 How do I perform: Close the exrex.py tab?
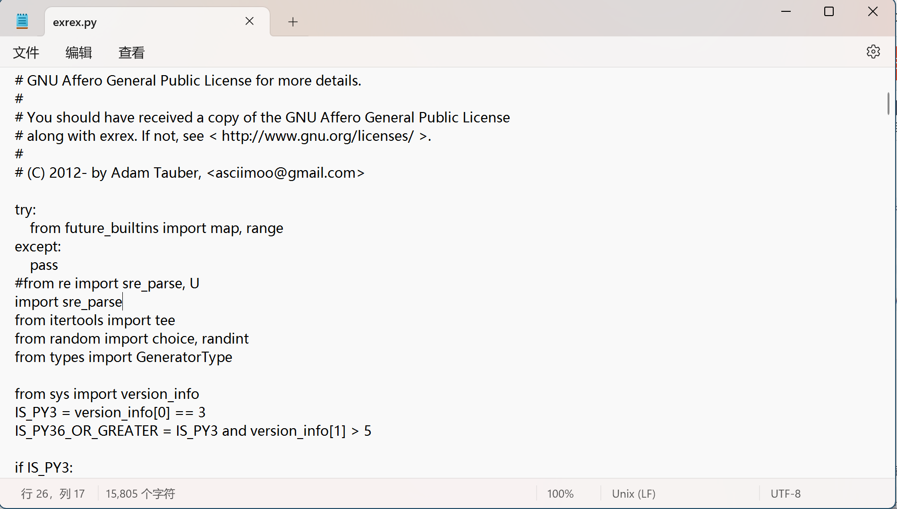coord(249,21)
